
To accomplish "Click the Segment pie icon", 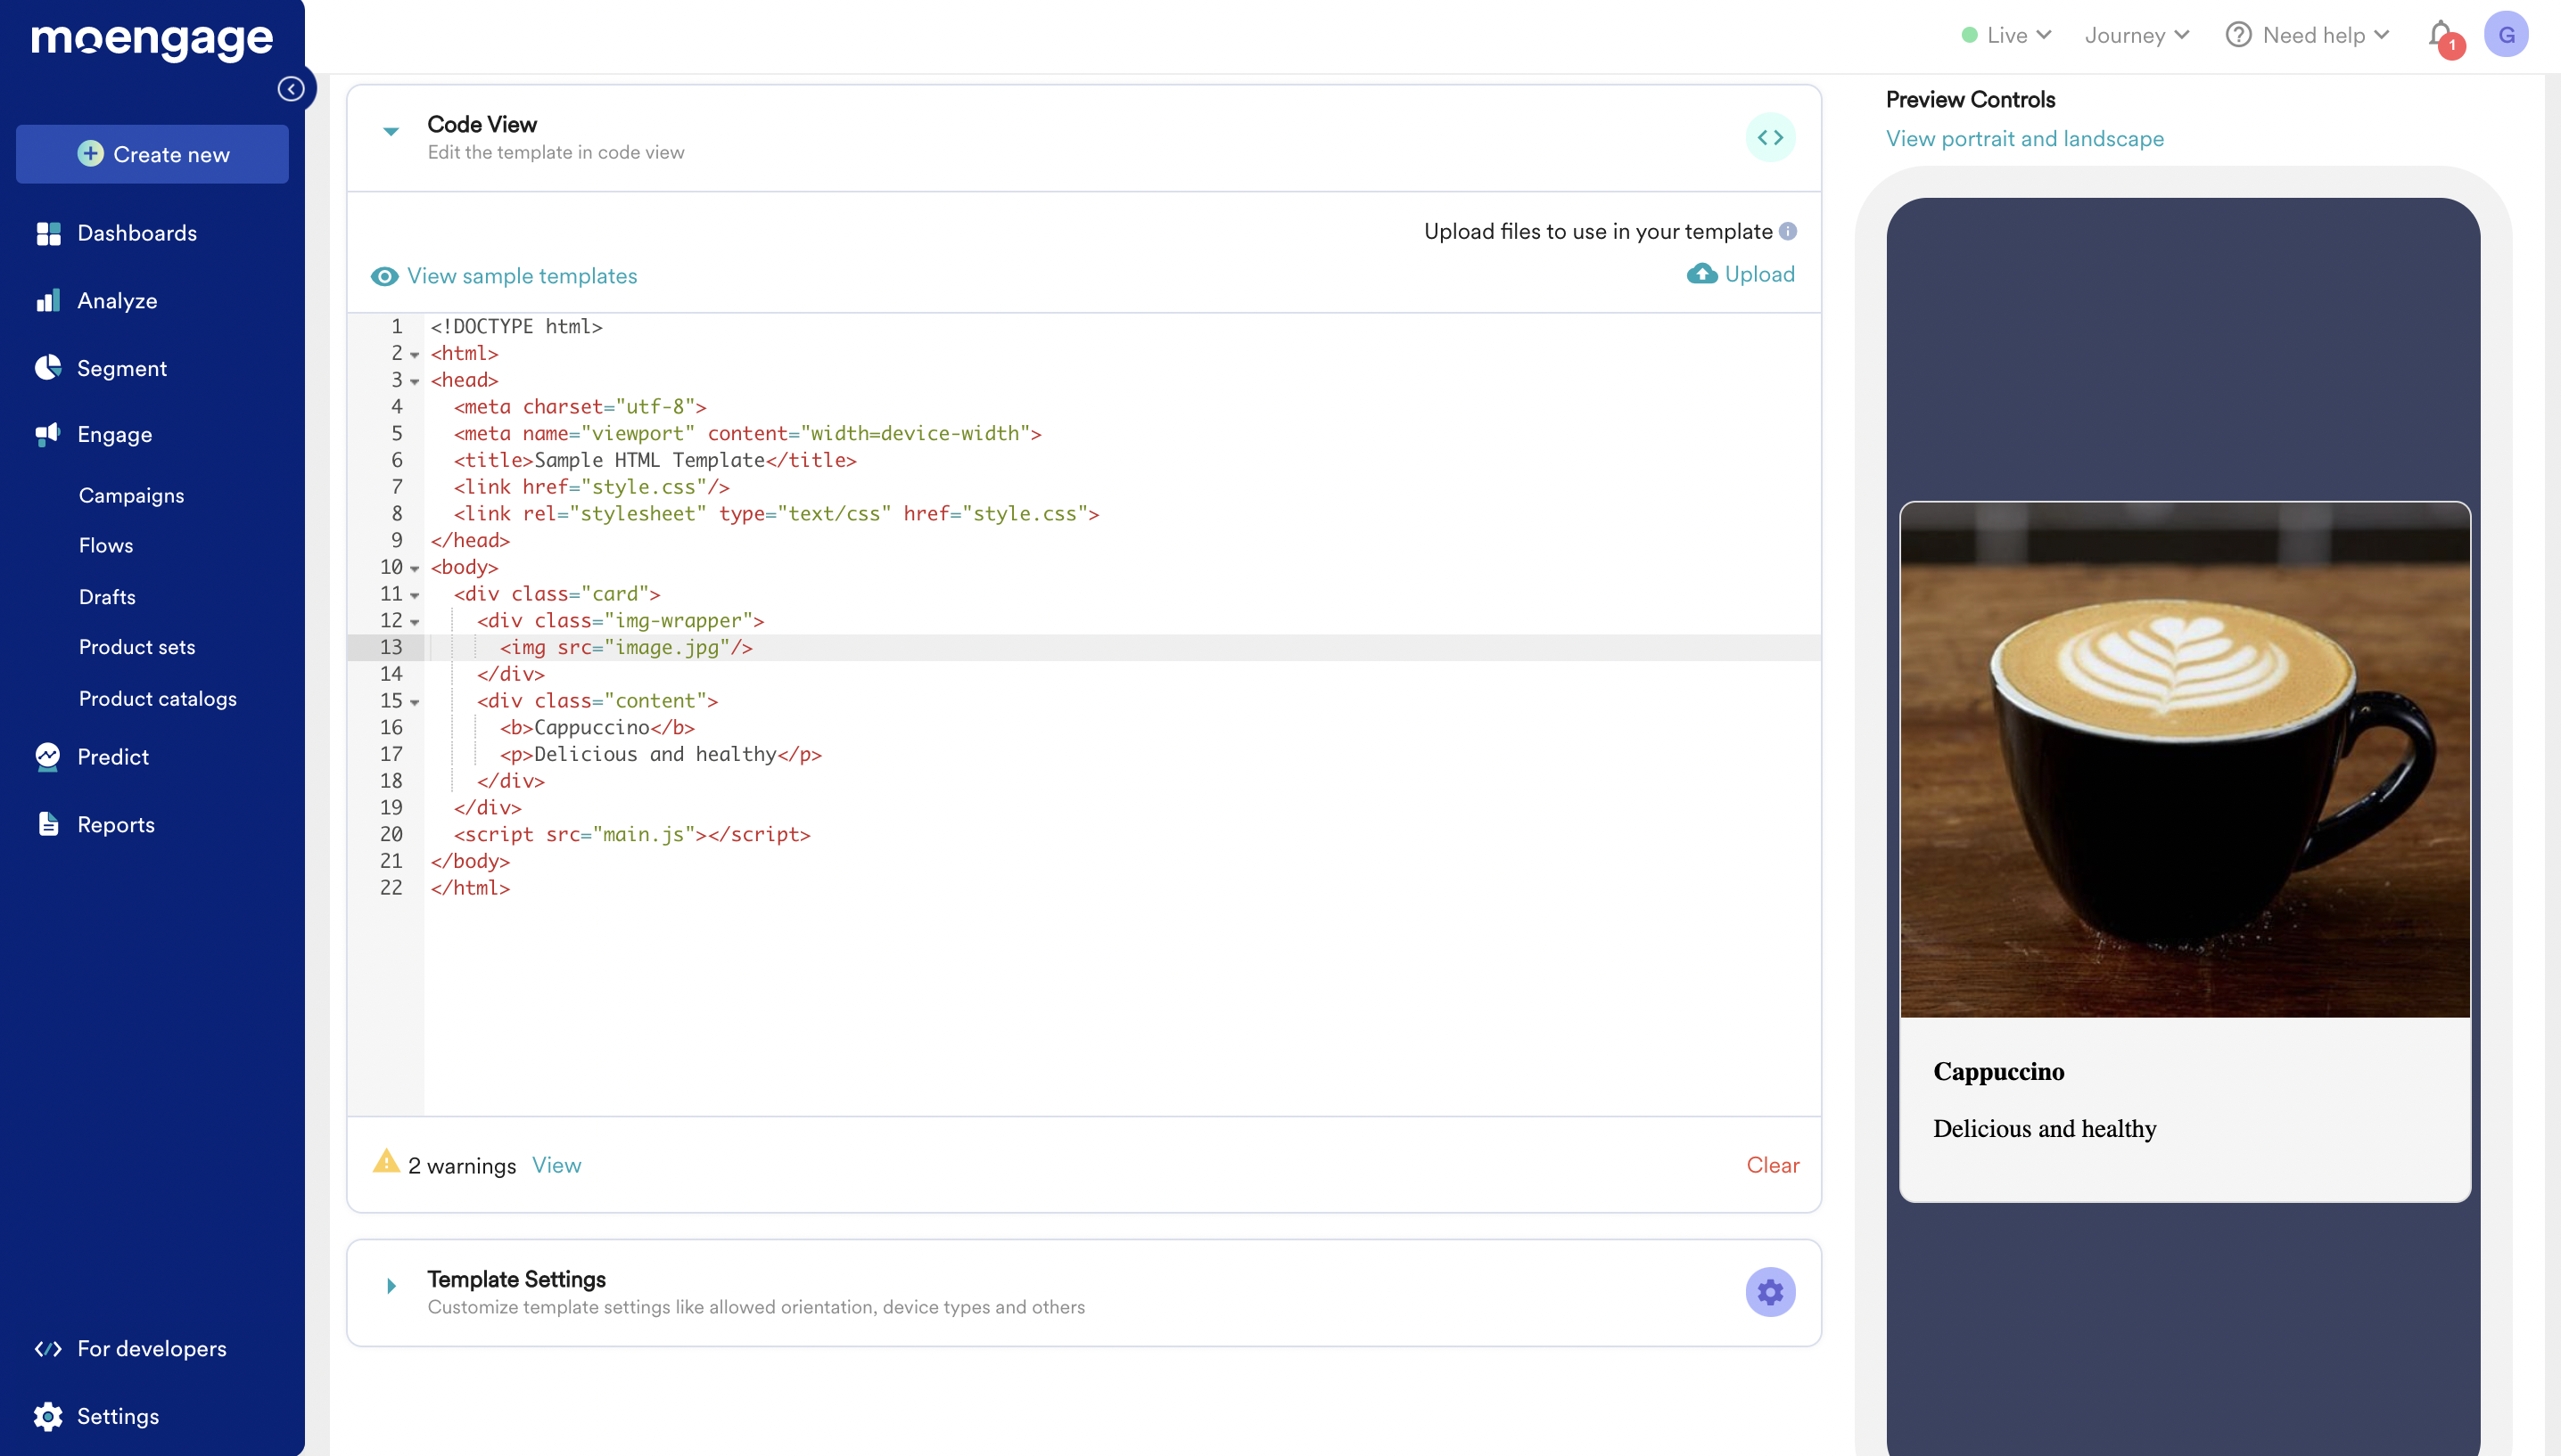I will (x=48, y=368).
